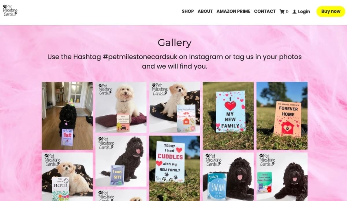Navigate to the CONTACT page
Screen dimensions: 347x201
click(265, 11)
